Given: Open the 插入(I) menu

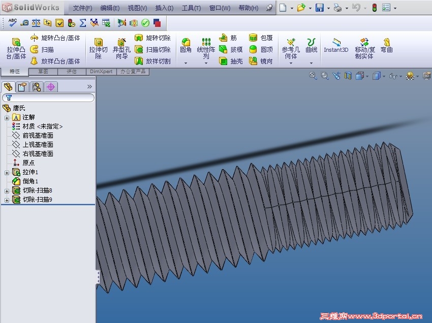Looking at the screenshot, I should (x=165, y=8).
